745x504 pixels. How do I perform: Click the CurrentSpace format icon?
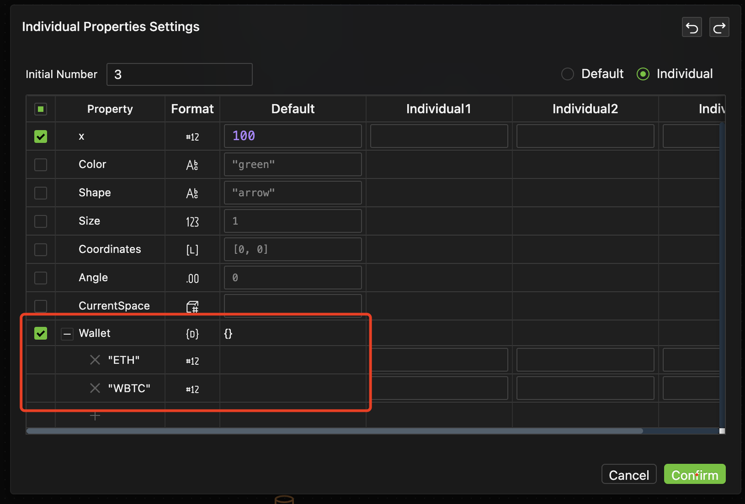coord(192,307)
